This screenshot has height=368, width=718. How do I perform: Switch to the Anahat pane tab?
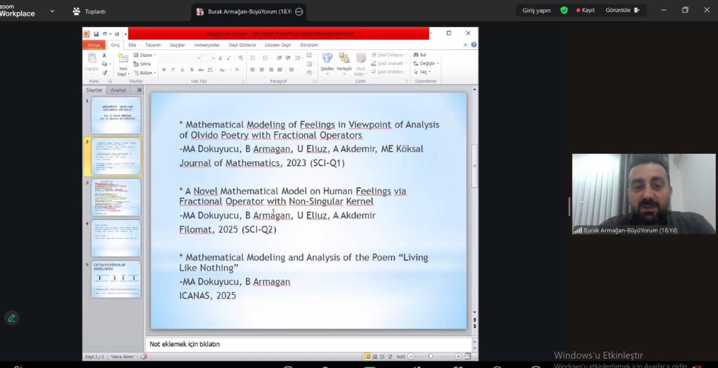(118, 90)
